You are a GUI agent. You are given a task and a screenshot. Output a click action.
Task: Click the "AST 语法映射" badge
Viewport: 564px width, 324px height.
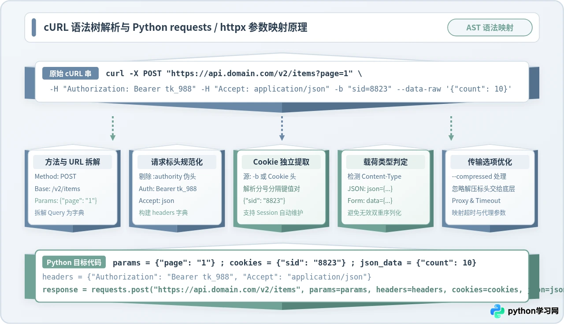490,28
